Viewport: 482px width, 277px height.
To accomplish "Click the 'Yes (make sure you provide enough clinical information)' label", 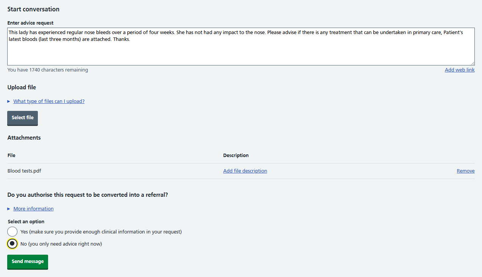I will click(x=101, y=232).
